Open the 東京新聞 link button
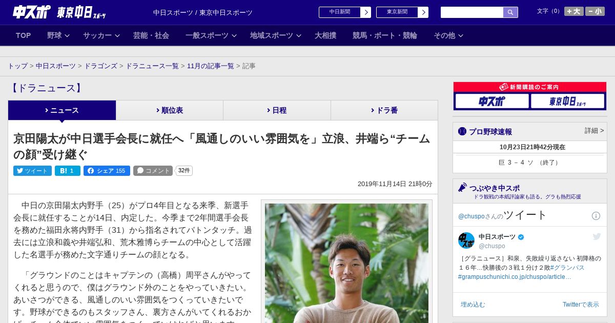Viewport: 615px width, 323px height. (397, 12)
